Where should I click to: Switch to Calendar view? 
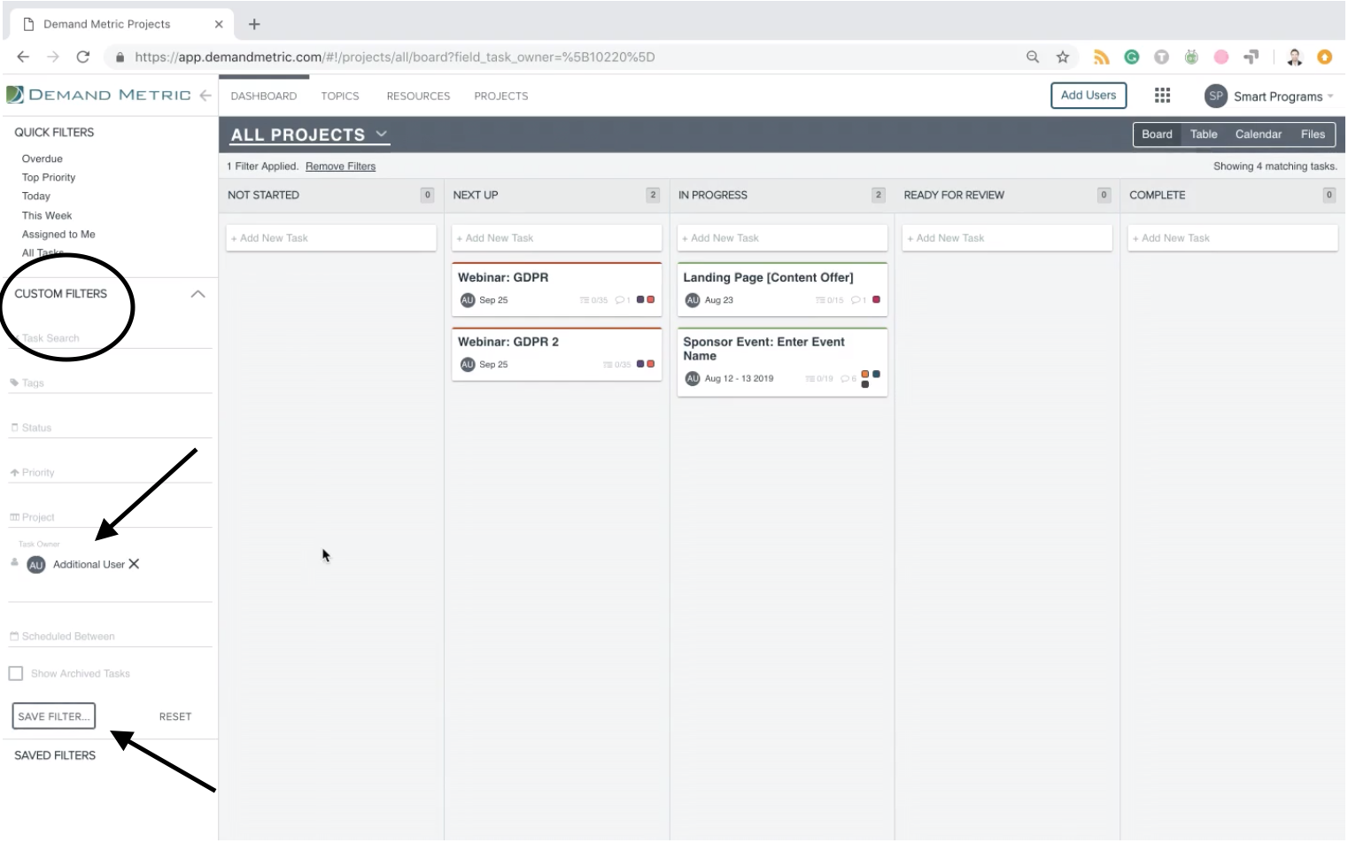point(1259,135)
